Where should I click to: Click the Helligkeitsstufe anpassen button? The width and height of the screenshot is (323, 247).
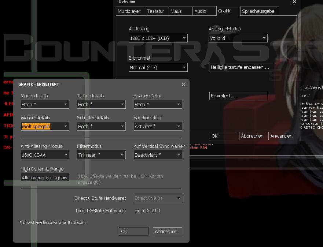point(242,67)
